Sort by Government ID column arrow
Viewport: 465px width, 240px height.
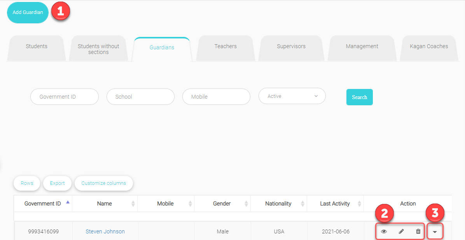[68, 202]
